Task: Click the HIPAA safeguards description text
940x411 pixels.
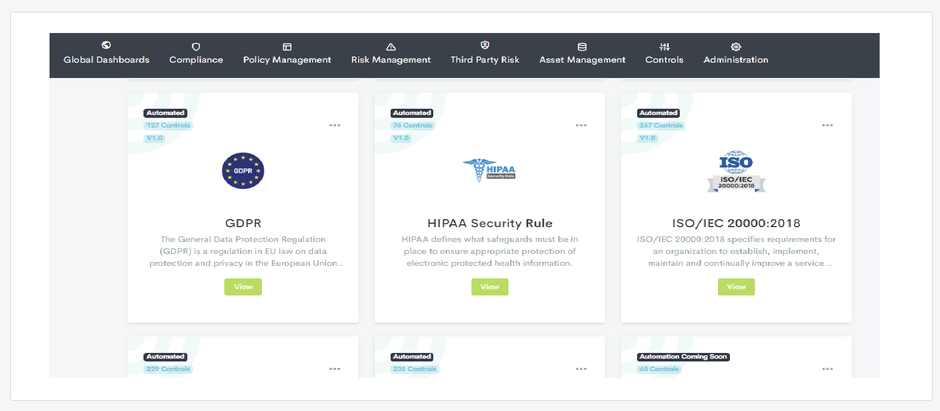Action: click(490, 251)
